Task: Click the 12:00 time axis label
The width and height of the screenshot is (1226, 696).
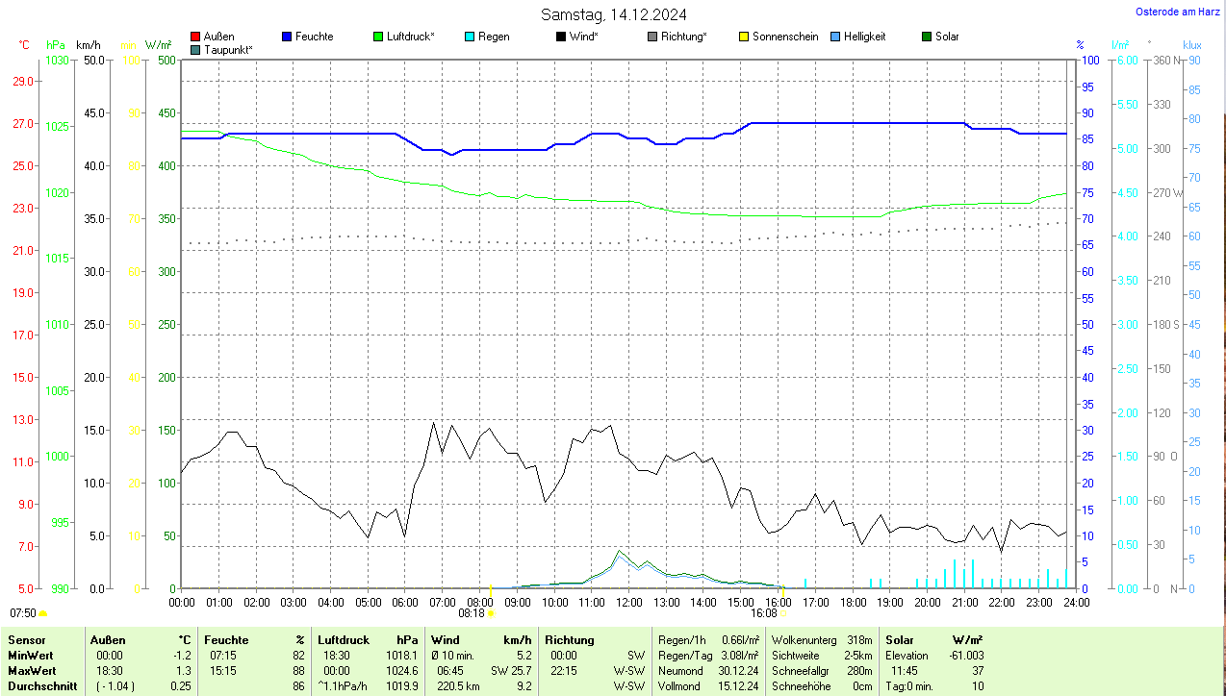Action: (x=628, y=602)
